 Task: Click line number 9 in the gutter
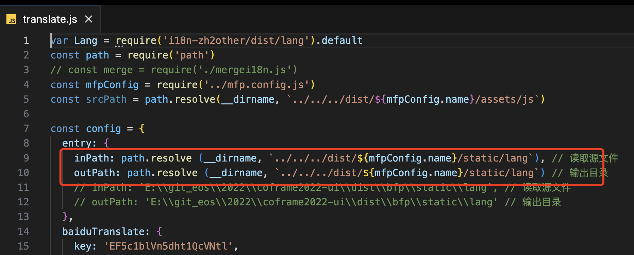26,158
